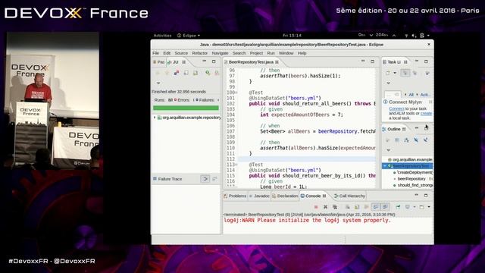Open the Source menu

click(x=181, y=53)
